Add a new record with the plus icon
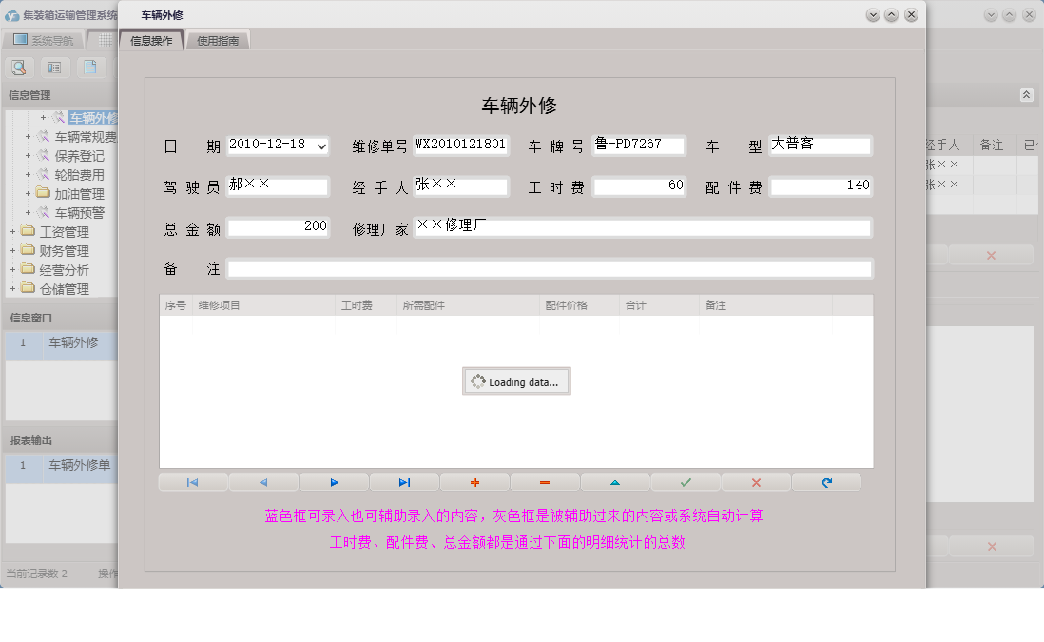Viewport: 1044px width, 642px height. pos(474,482)
